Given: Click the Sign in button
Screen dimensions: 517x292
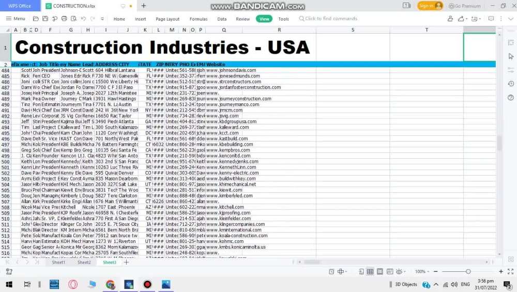Looking at the screenshot, I should pyautogui.click(x=430, y=6).
